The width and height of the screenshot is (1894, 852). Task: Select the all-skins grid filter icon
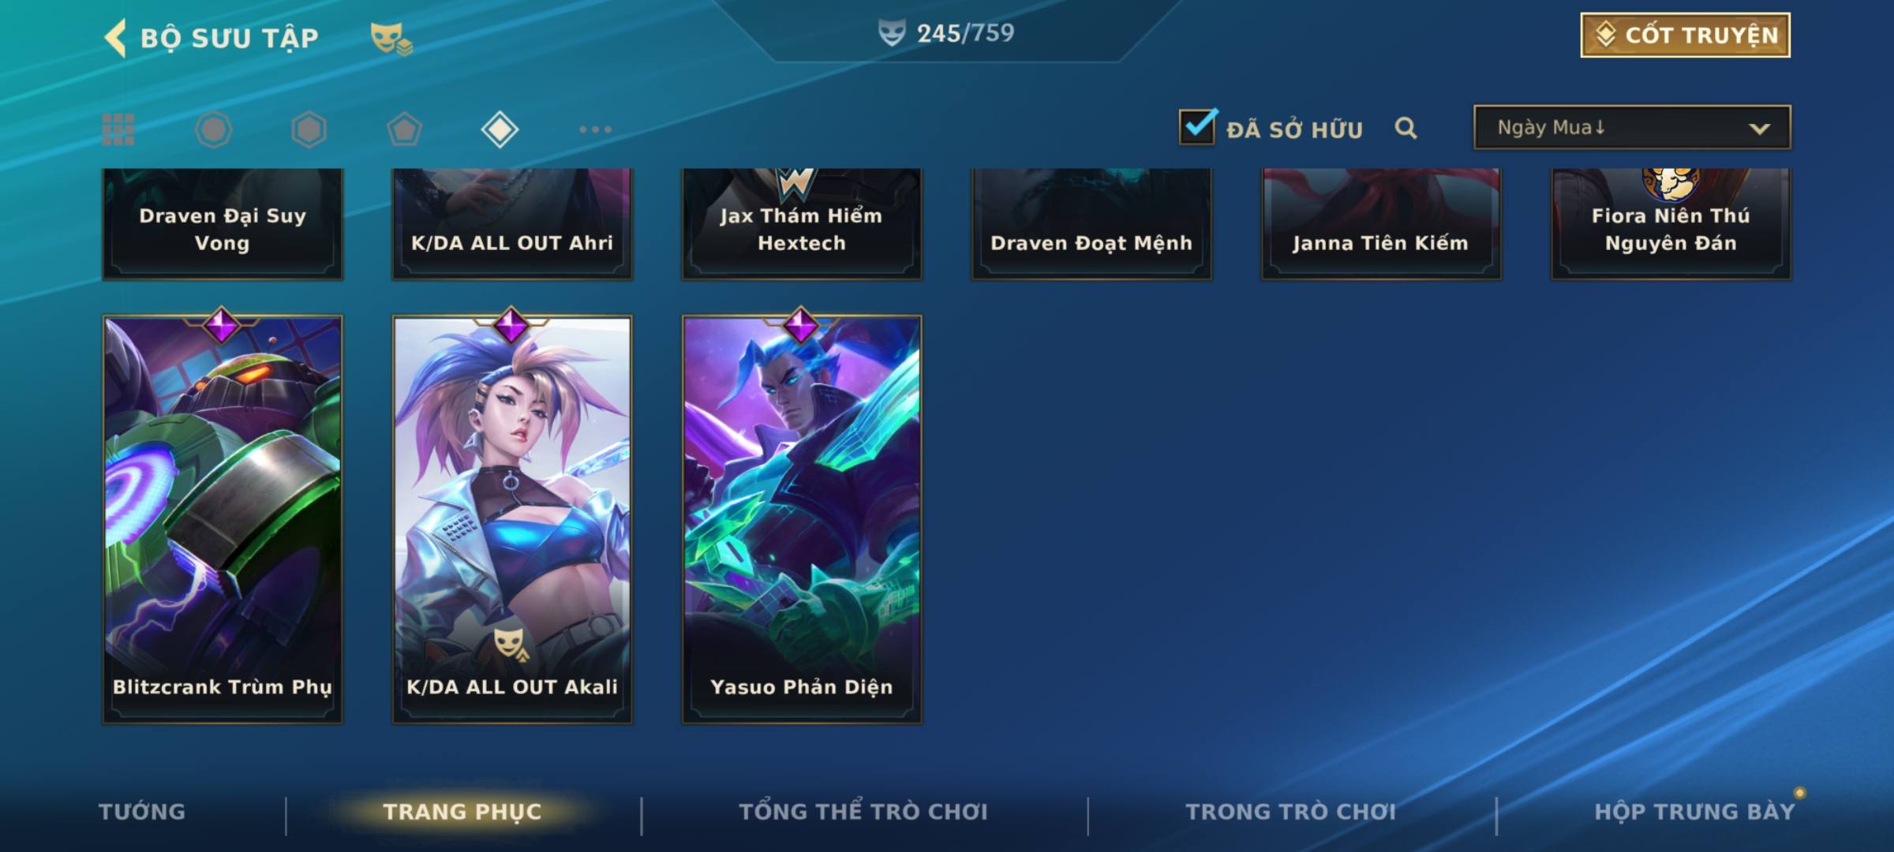pos(118,129)
